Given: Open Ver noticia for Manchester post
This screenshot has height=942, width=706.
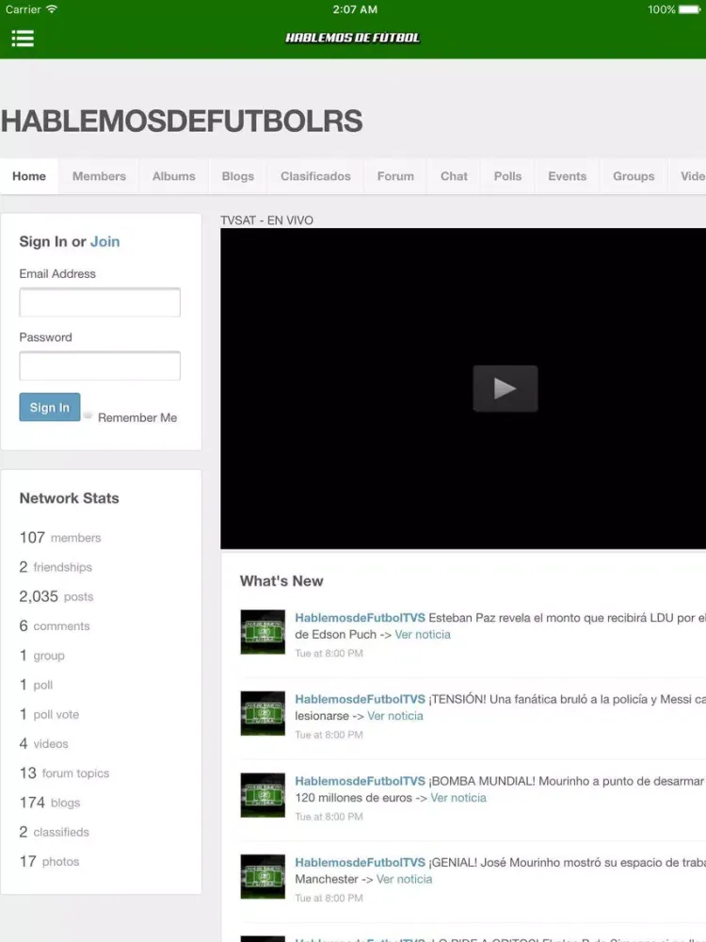Looking at the screenshot, I should (x=404, y=879).
